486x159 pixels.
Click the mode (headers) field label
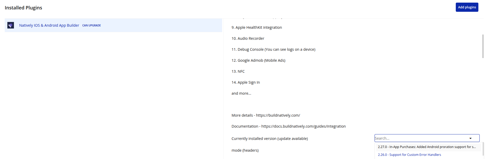point(245,150)
